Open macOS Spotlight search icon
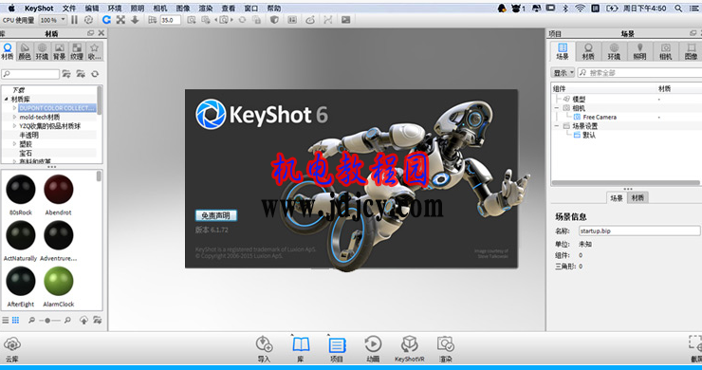This screenshot has width=702, height=370. pos(678,8)
